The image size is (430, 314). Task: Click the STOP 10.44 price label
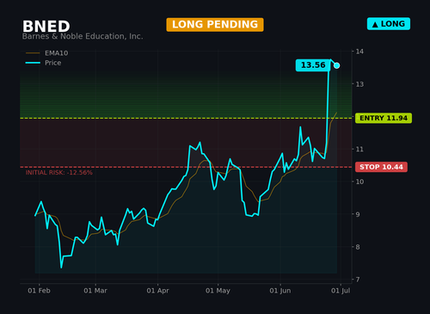[381, 167]
